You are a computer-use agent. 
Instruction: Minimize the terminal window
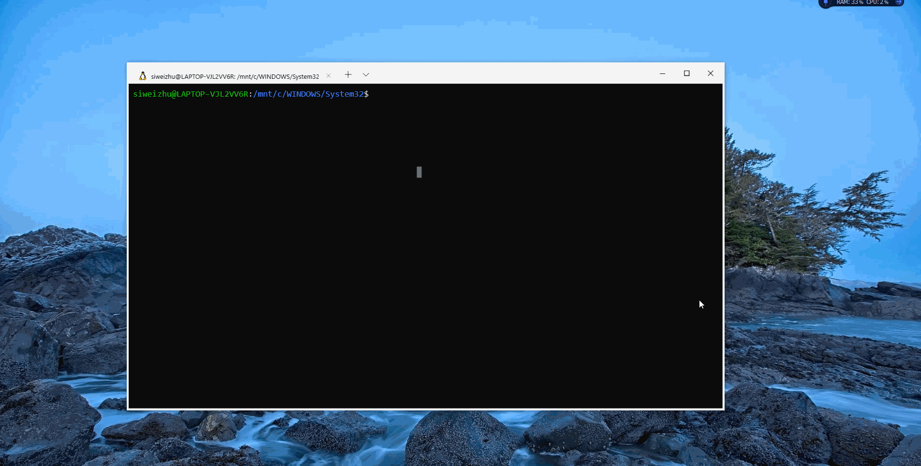pos(662,73)
